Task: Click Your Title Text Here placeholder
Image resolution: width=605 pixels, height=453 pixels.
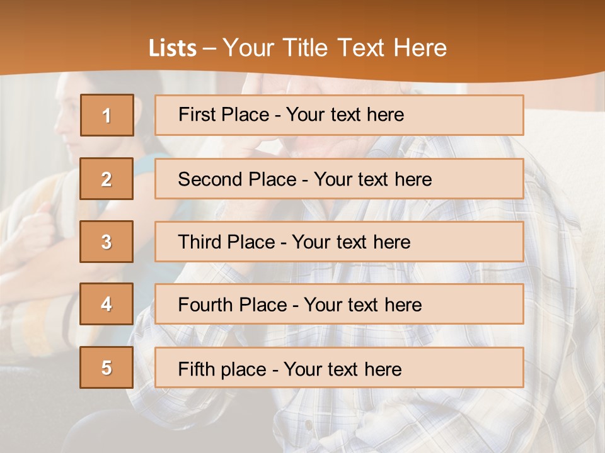Action: pos(335,48)
